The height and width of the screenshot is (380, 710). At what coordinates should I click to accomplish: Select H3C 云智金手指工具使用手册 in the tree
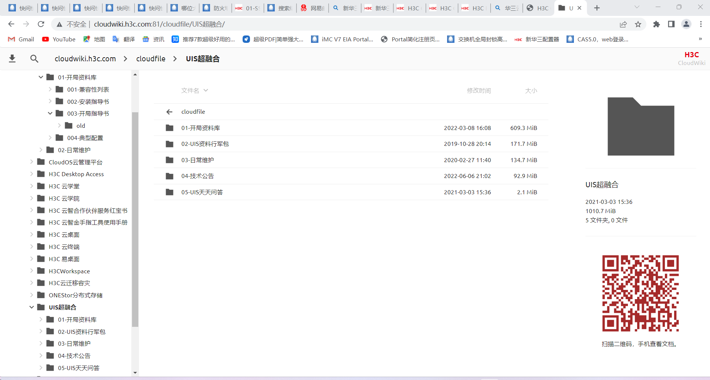click(88, 222)
